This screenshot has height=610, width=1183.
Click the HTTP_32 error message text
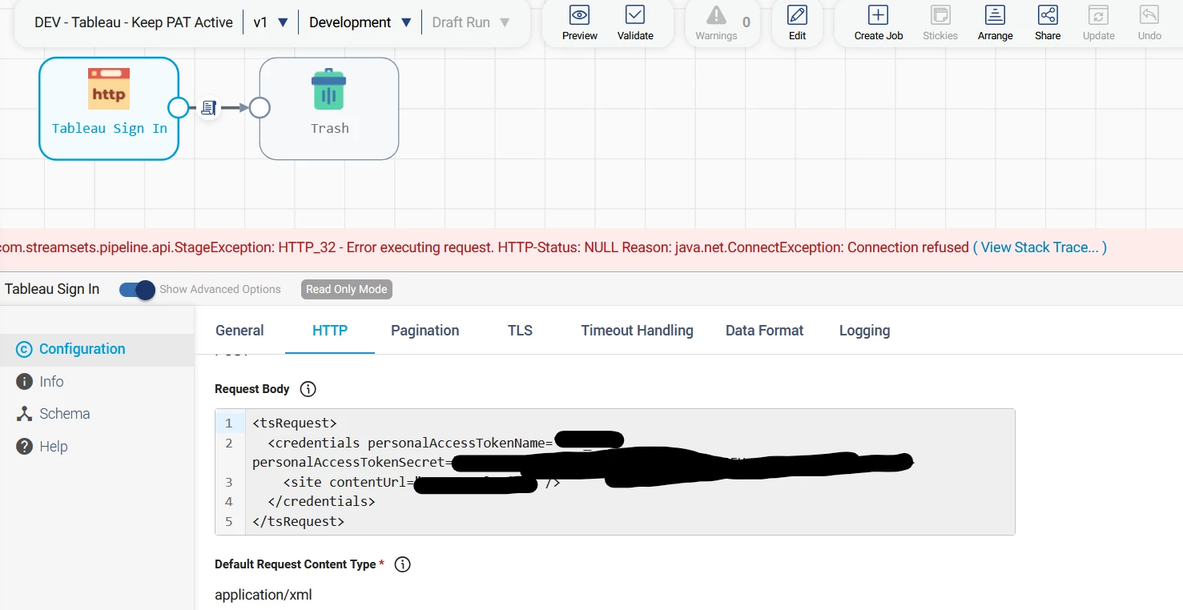click(x=485, y=247)
